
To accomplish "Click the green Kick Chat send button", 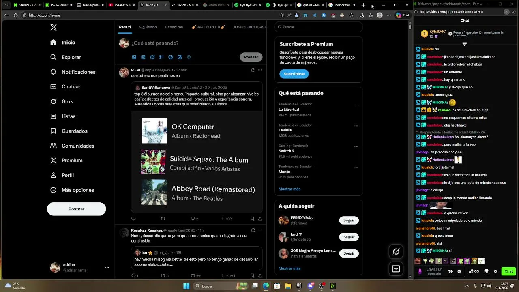I will click(x=508, y=271).
